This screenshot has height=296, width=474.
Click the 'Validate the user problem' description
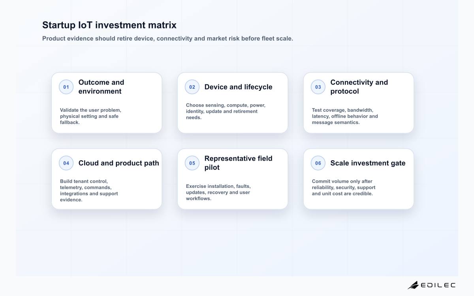click(x=90, y=116)
